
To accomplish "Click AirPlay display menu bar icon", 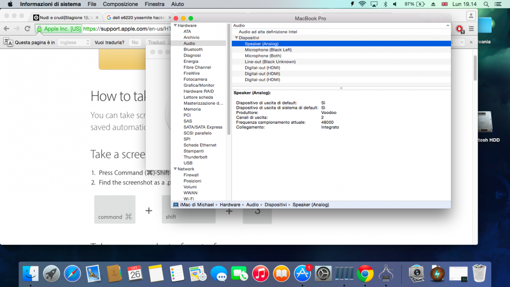I will point(374,4).
